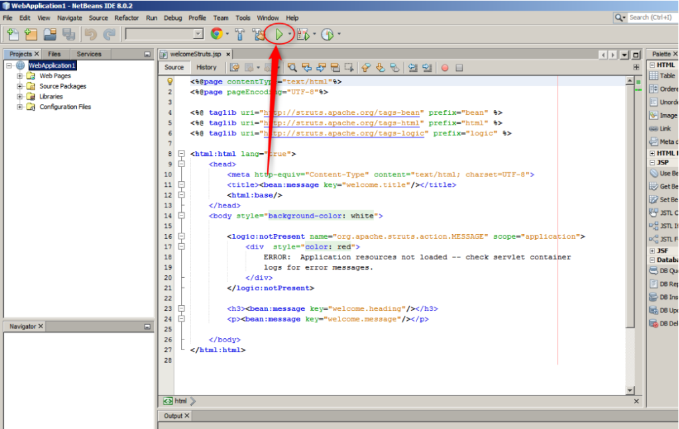The image size is (679, 429).
Task: Click the Table item in Palette
Action: tap(662, 76)
